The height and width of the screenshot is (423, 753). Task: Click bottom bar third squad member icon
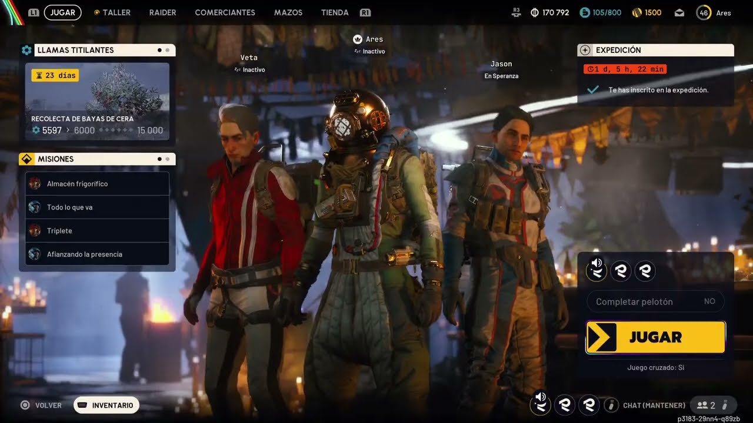589,405
